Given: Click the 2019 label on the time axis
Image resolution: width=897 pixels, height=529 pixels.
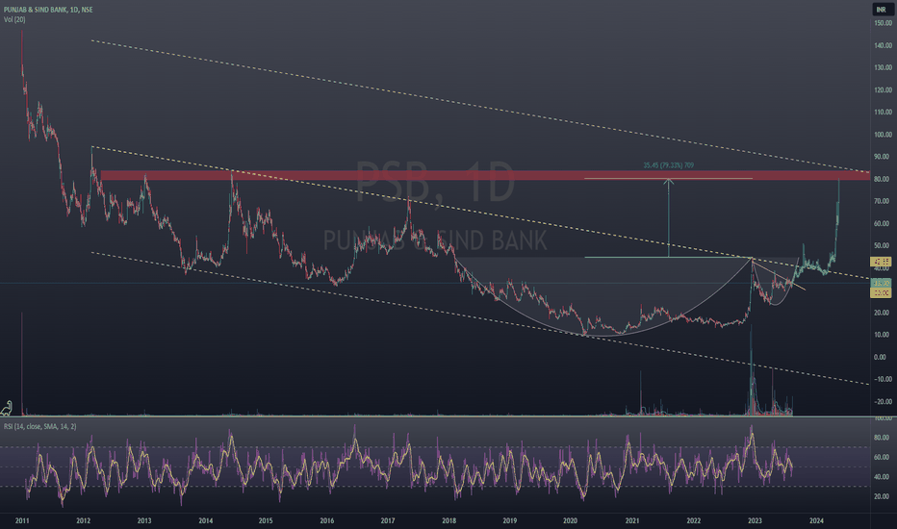Looking at the screenshot, I should coord(510,521).
